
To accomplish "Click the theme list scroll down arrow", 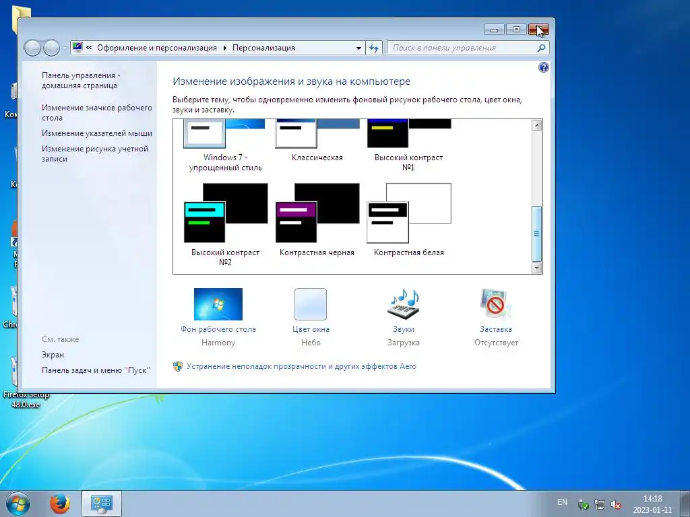I will [536, 268].
